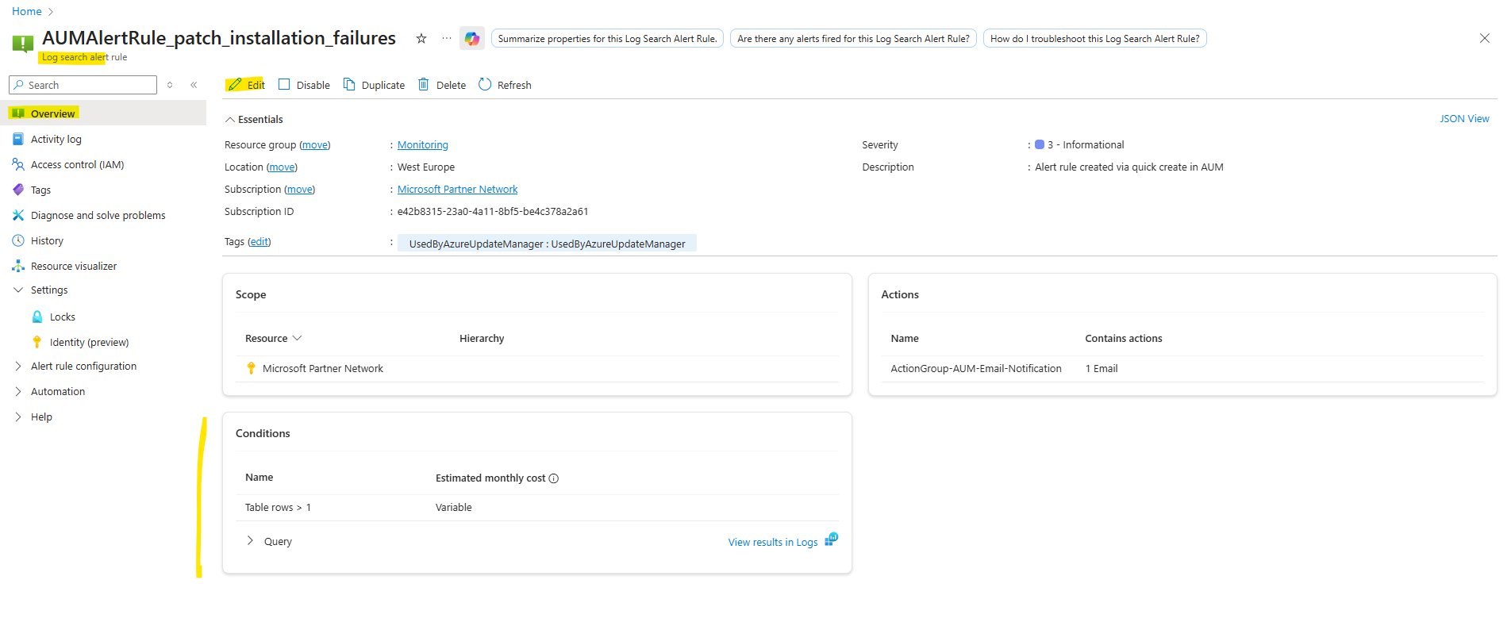This screenshot has height=622, width=1511.
Task: Click View results in Logs link
Action: coord(772,543)
